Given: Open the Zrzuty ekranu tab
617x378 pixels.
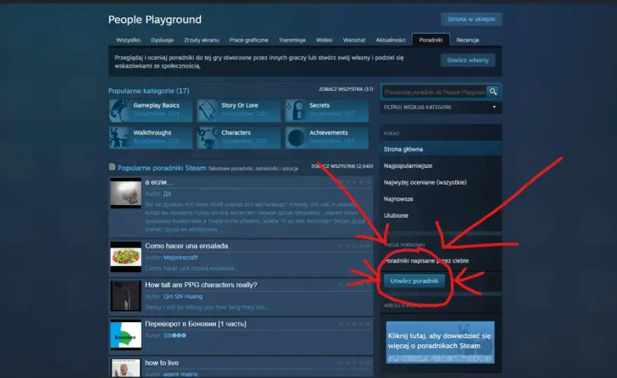Looking at the screenshot, I should point(201,40).
